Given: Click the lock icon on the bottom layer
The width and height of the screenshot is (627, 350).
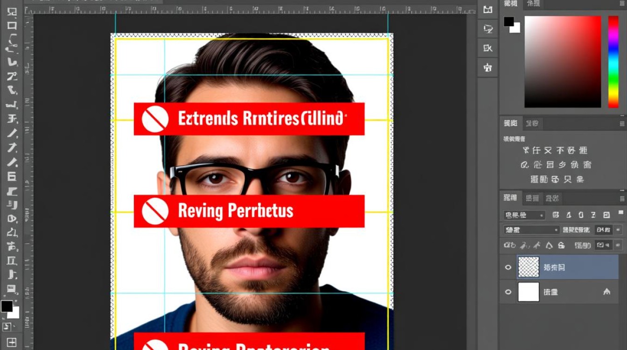Looking at the screenshot, I should pos(606,292).
